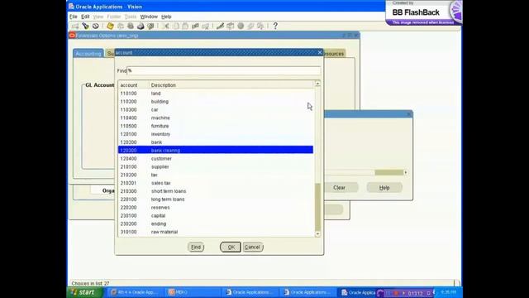
Task: Select account row 110100 land
Action: [216, 94]
